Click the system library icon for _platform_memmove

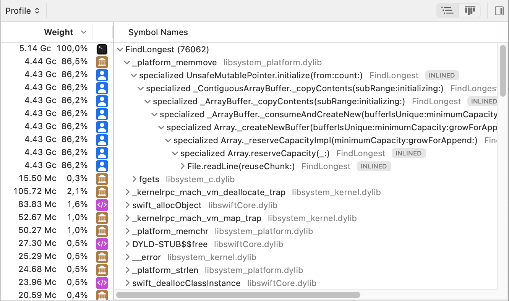coord(102,62)
